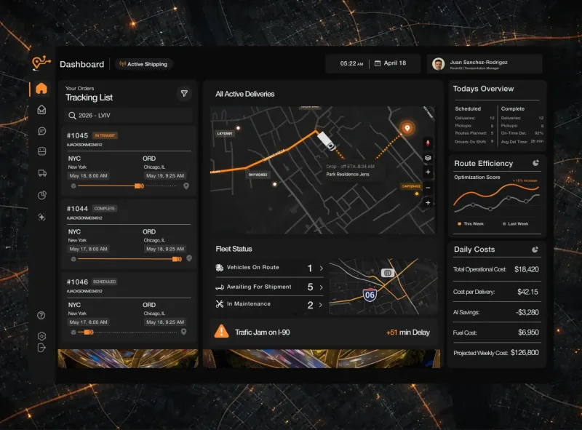The width and height of the screenshot is (582, 430).
Task: Click the SCHEDULED status badge
Action: tap(105, 282)
